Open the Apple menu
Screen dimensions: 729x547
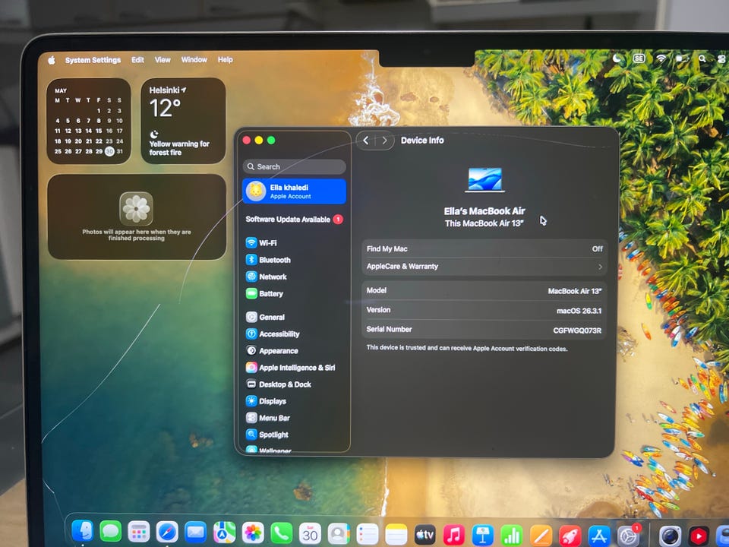pos(52,60)
